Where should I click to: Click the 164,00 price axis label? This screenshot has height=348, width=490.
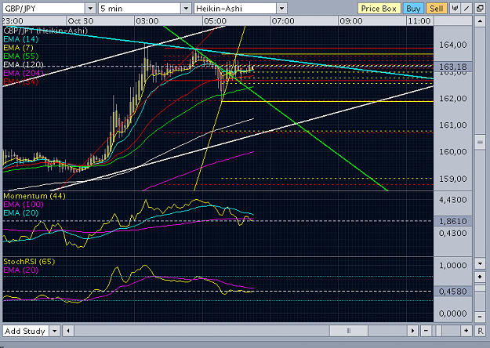point(453,45)
